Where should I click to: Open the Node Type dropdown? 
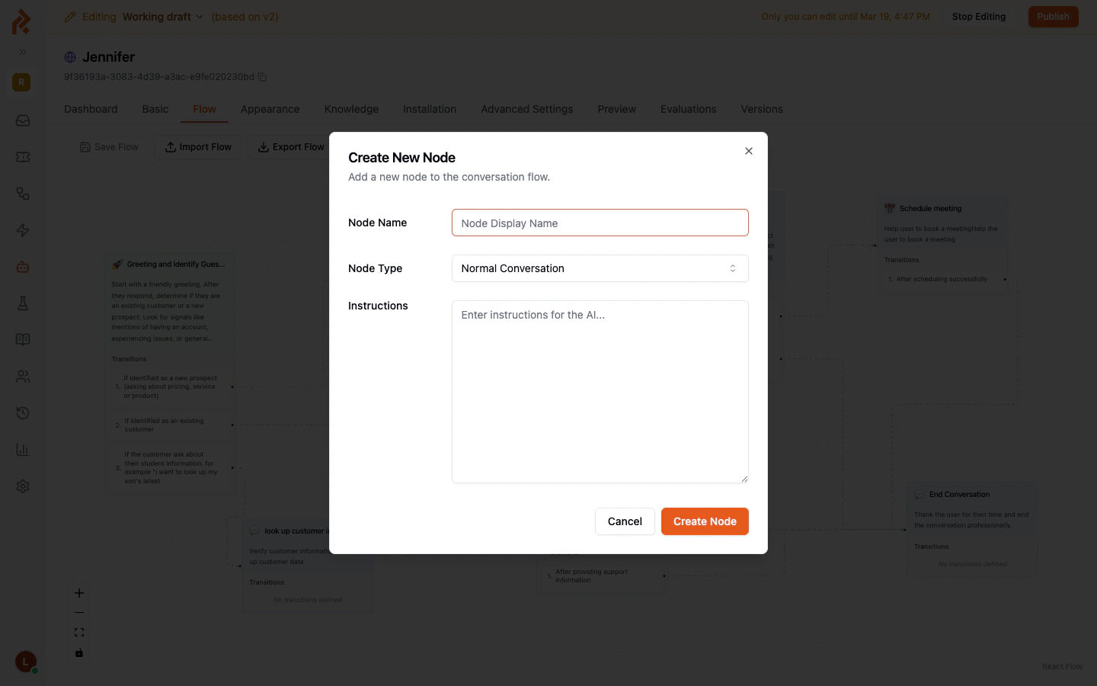pos(600,268)
